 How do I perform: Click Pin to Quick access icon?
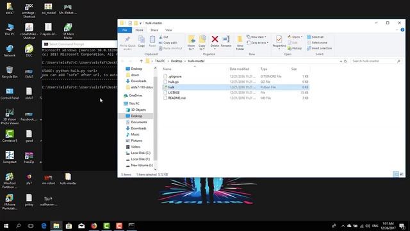point(127,40)
